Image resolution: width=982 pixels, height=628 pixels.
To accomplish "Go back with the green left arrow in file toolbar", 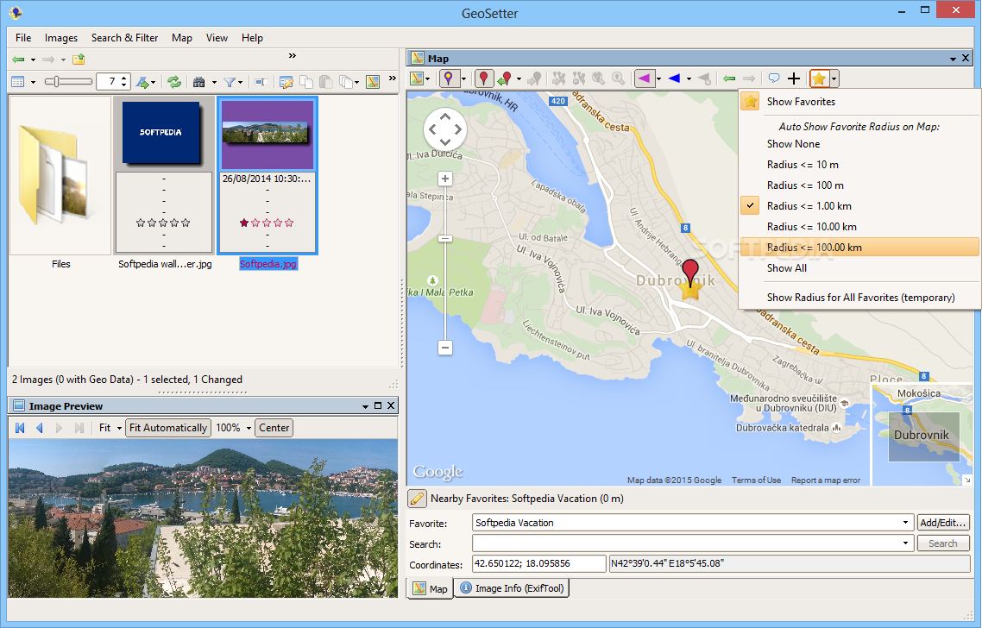I will click(18, 60).
